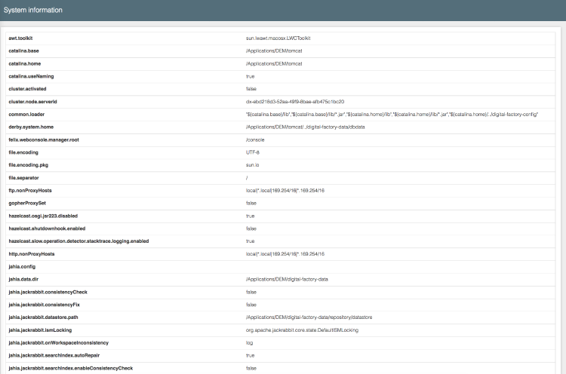Click the log value of onWorkspaceInconsistency

click(x=250, y=343)
